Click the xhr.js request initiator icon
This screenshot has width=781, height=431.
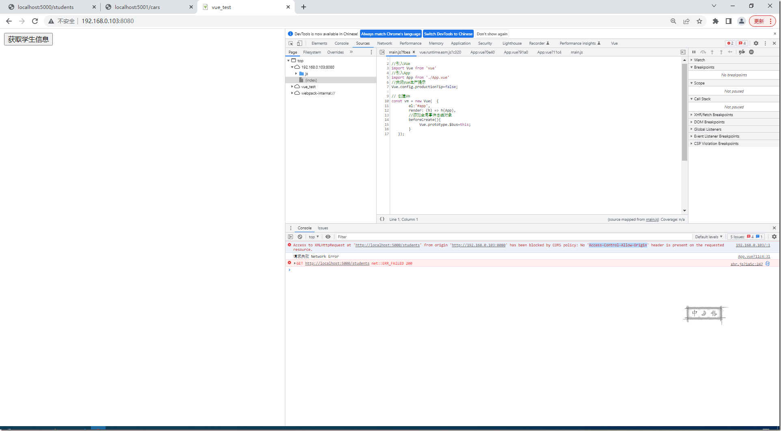(x=767, y=264)
